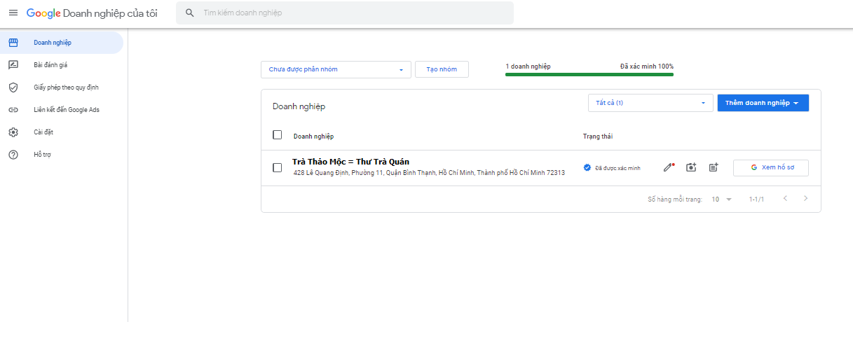Click the review icon beside Bài đánh giá
The image size is (853, 350).
coord(13,65)
